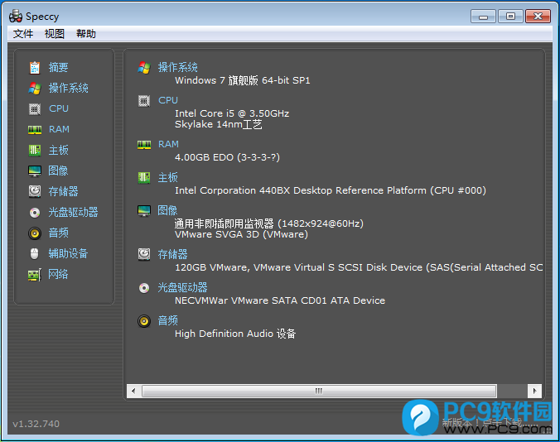Open the 图像 heading link in summary

click(167, 210)
